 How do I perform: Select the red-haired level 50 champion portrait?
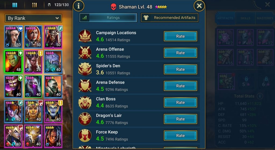[x=33, y=37]
